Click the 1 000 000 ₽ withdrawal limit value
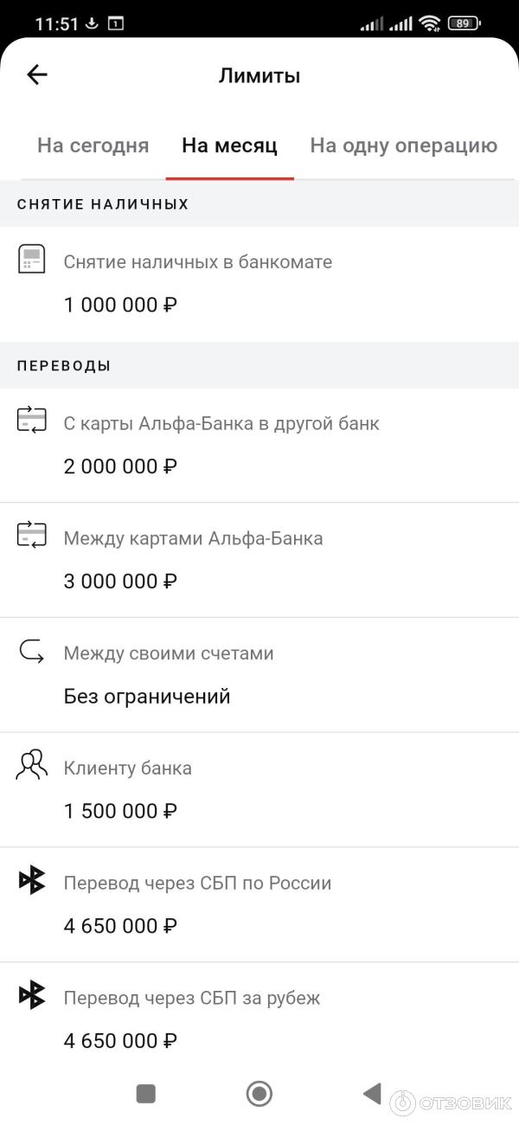Image resolution: width=519 pixels, height=1125 pixels. [120, 305]
